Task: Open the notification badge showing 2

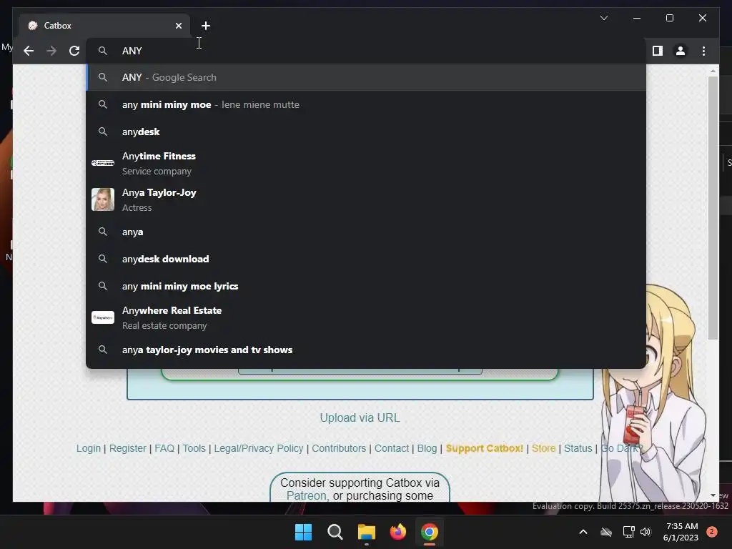Action: click(x=712, y=532)
